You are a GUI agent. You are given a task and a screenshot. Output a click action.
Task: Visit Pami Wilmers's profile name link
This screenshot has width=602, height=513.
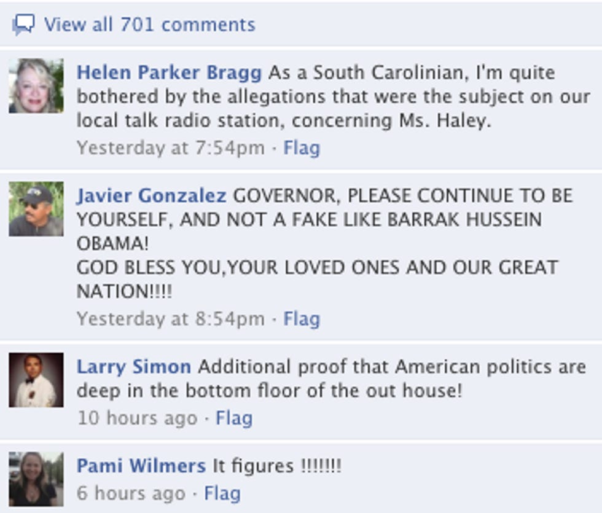click(x=141, y=466)
